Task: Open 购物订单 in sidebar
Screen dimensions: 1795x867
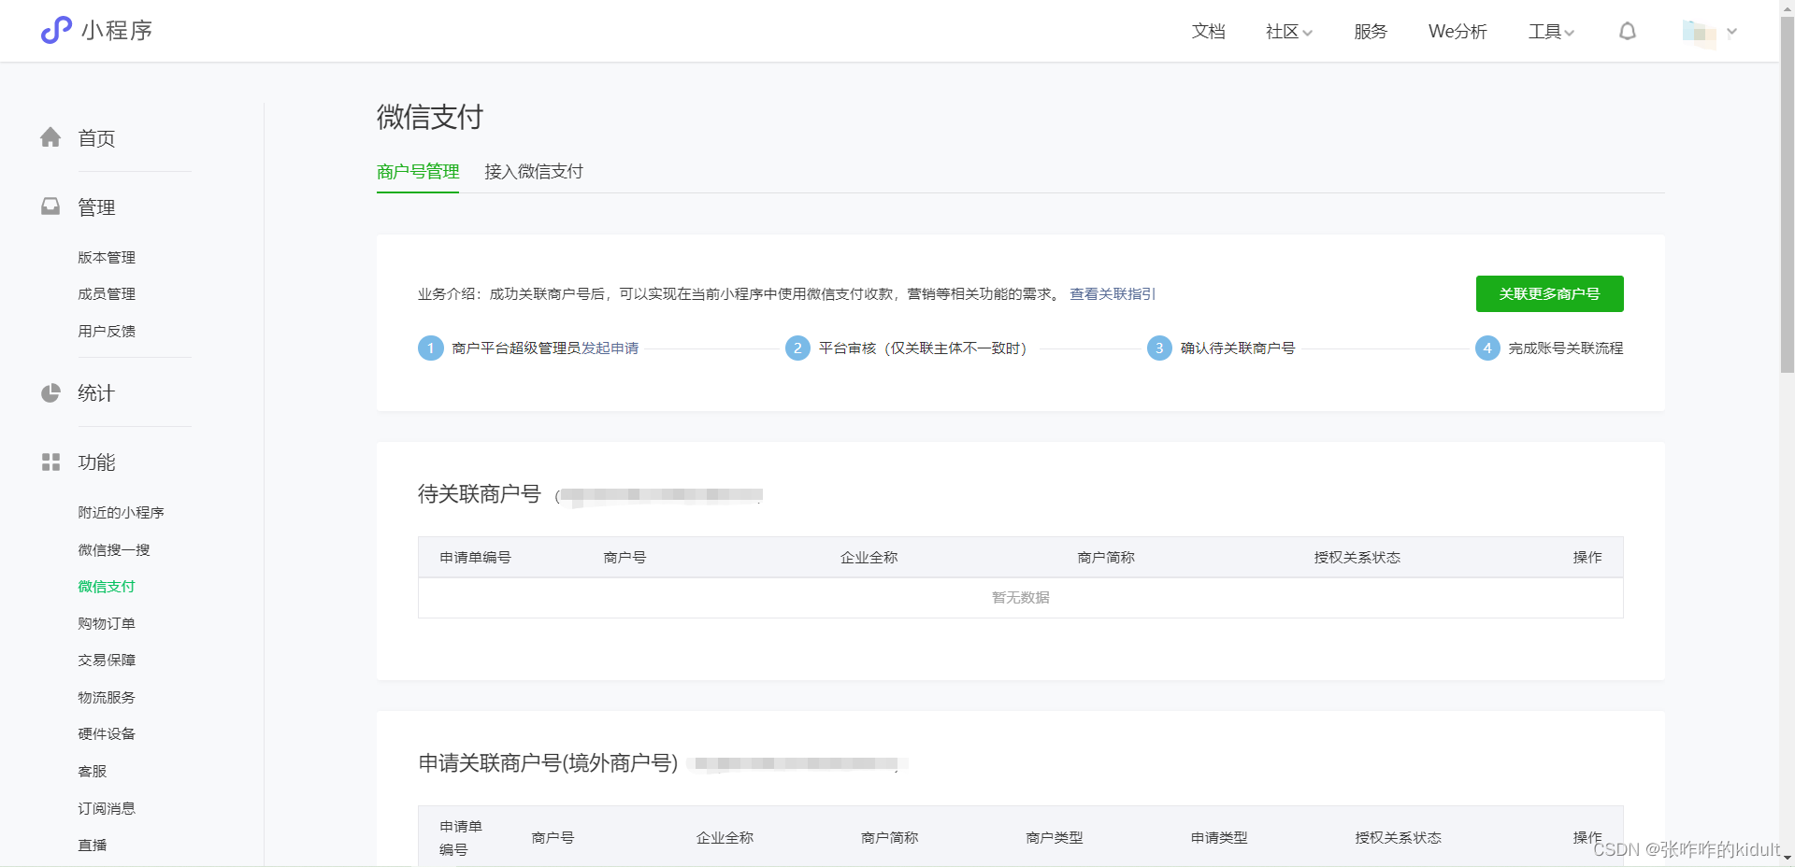Action: [x=107, y=624]
